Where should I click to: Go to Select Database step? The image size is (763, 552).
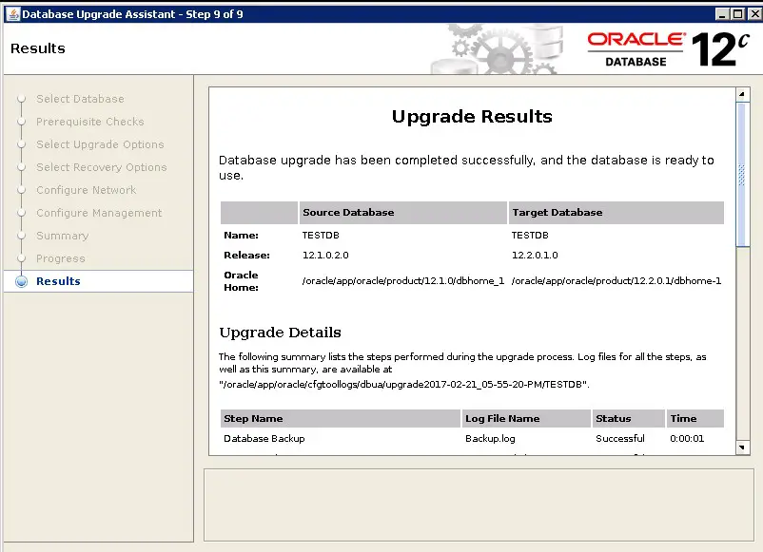coord(80,99)
